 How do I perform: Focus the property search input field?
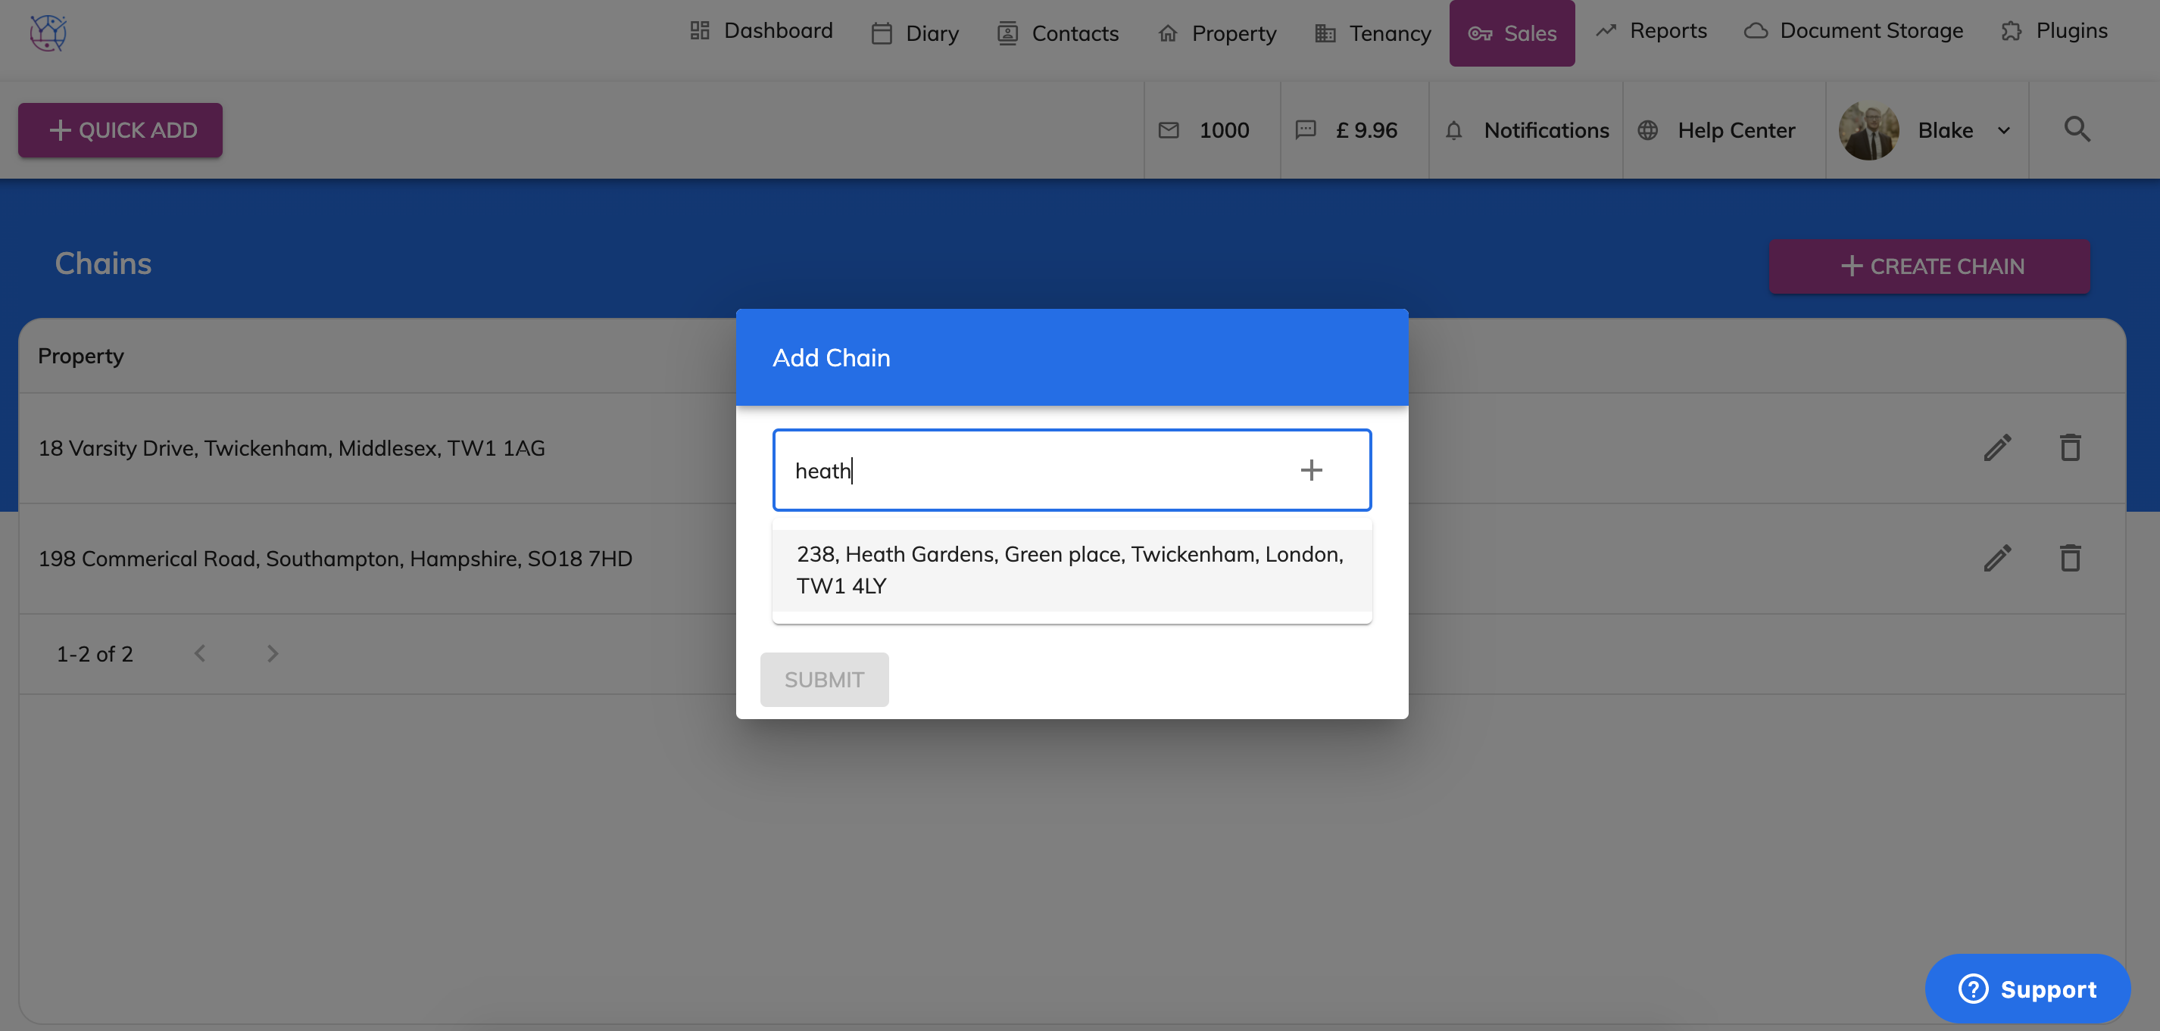(x=1032, y=470)
